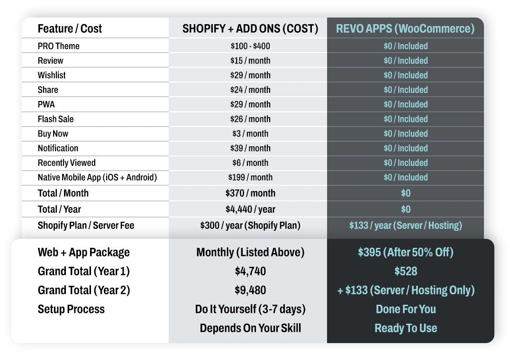This screenshot has width=510, height=354.
Task: Click the '$3 / month' cost
Action: pyautogui.click(x=250, y=134)
